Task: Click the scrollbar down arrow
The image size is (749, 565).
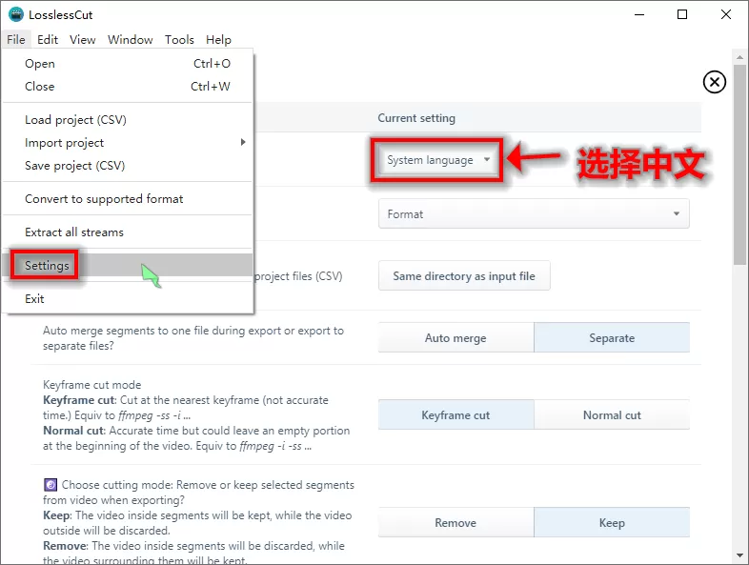Action: (739, 555)
